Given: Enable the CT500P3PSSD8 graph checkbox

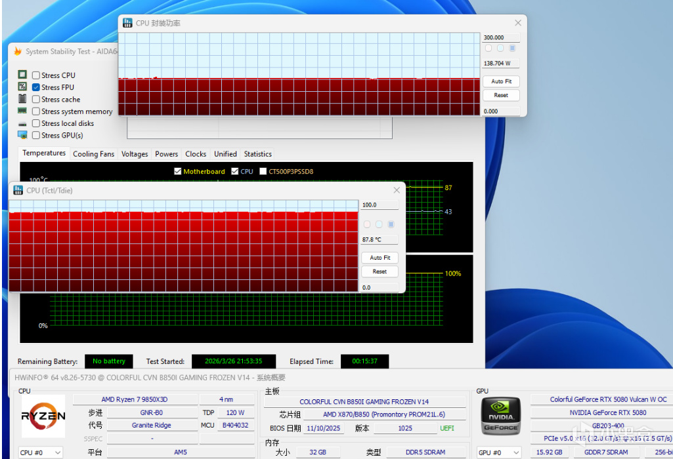Looking at the screenshot, I should click(x=263, y=171).
